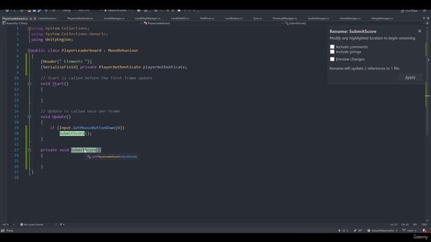431x242 pixels.
Task: Tick the Preview changes checkbox
Action: 332,59
